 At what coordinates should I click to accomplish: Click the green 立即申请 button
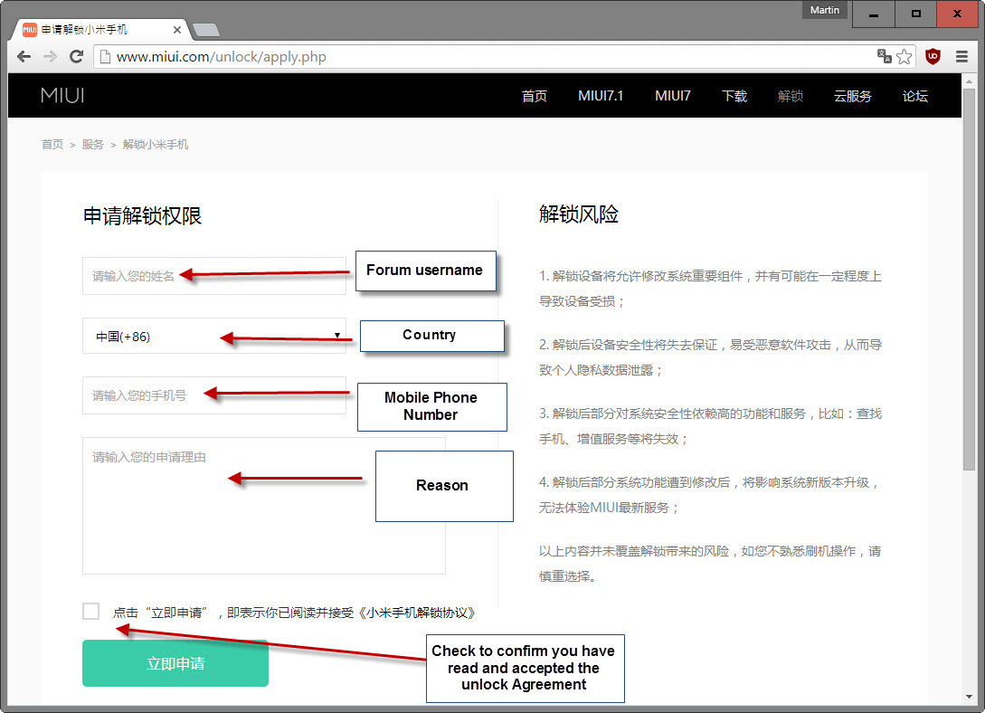point(175,663)
